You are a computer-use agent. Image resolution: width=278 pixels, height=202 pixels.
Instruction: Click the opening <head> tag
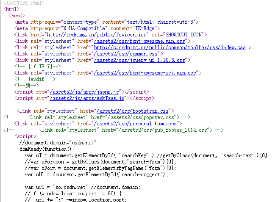(17, 16)
